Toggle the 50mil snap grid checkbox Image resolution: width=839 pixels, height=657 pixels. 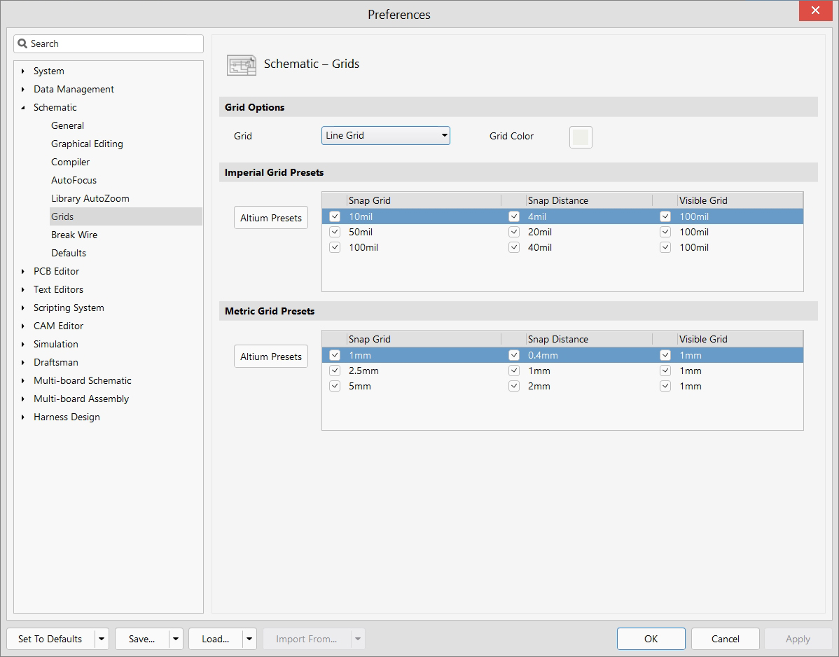[335, 233]
